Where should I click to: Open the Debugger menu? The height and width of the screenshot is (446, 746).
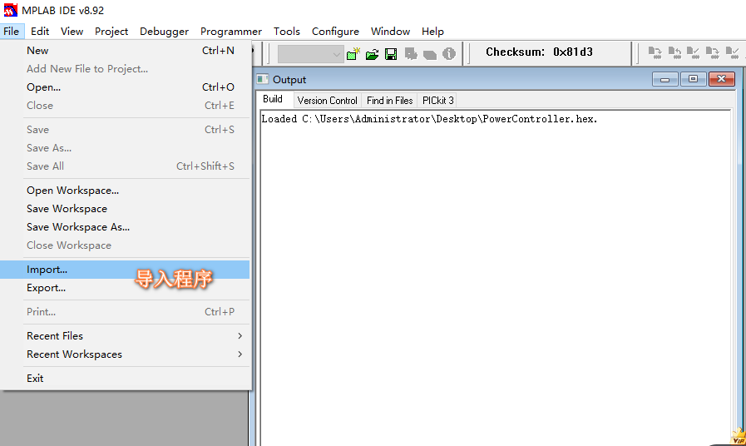coord(164,32)
